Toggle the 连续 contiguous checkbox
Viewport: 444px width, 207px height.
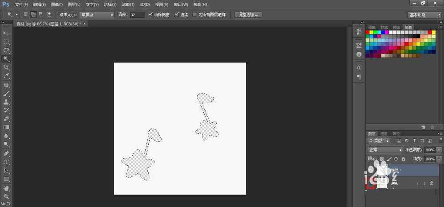pos(176,15)
